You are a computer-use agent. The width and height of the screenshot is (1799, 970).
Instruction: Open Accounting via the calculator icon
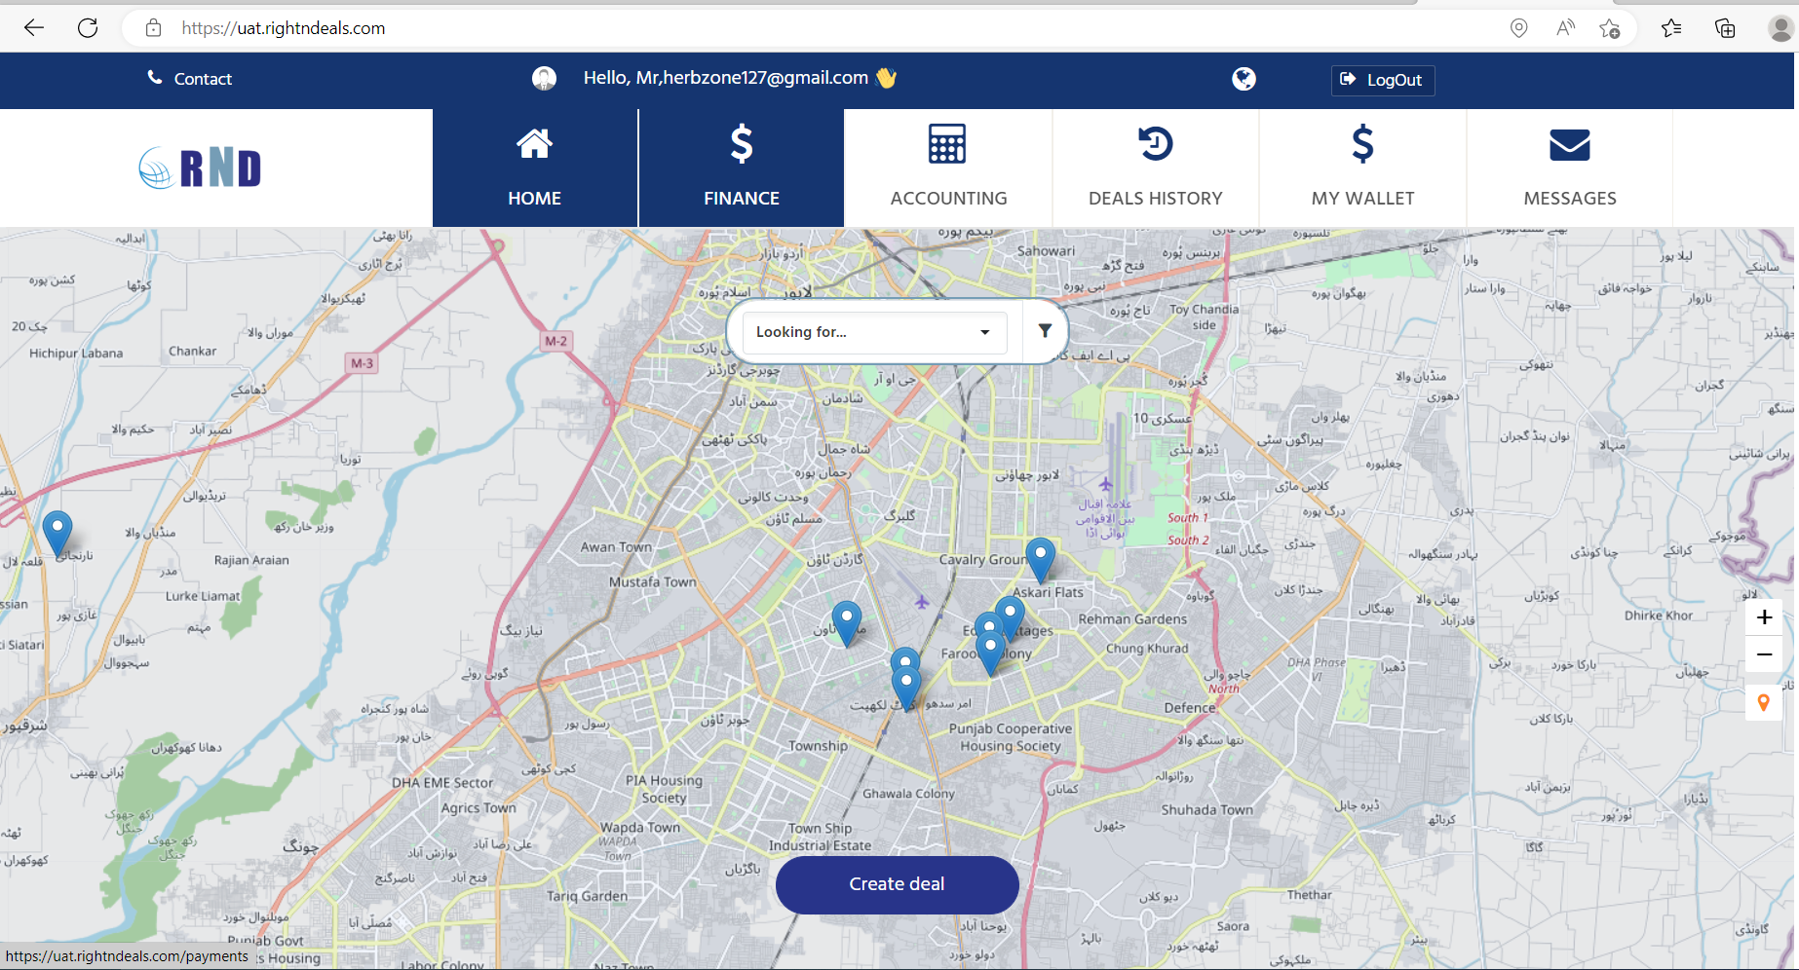point(948,143)
